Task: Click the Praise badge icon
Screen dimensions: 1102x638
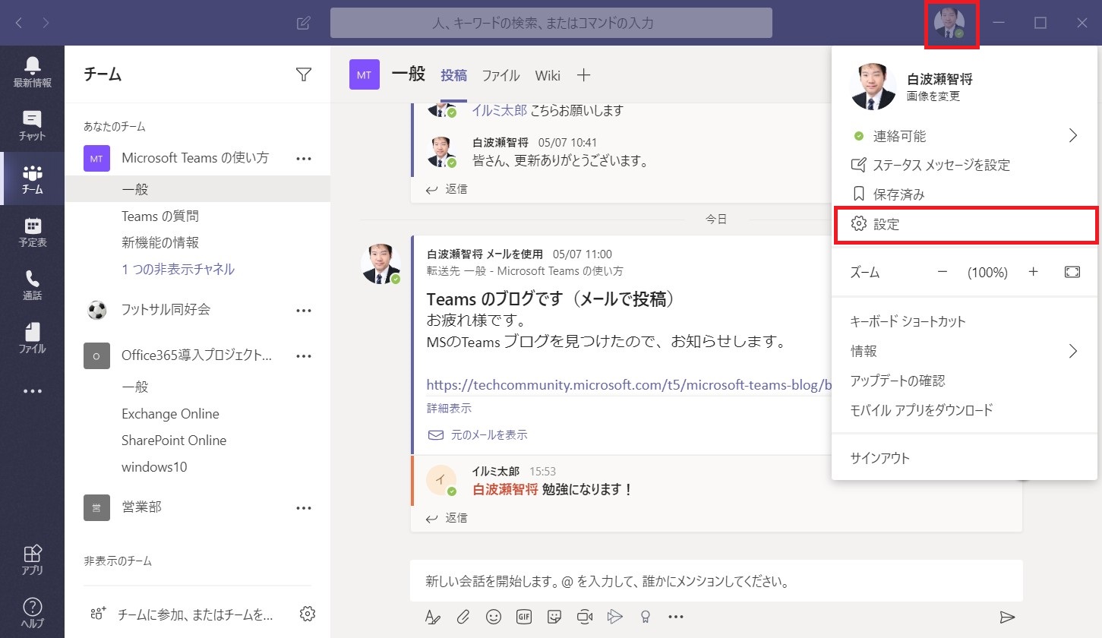Action: coord(646,617)
